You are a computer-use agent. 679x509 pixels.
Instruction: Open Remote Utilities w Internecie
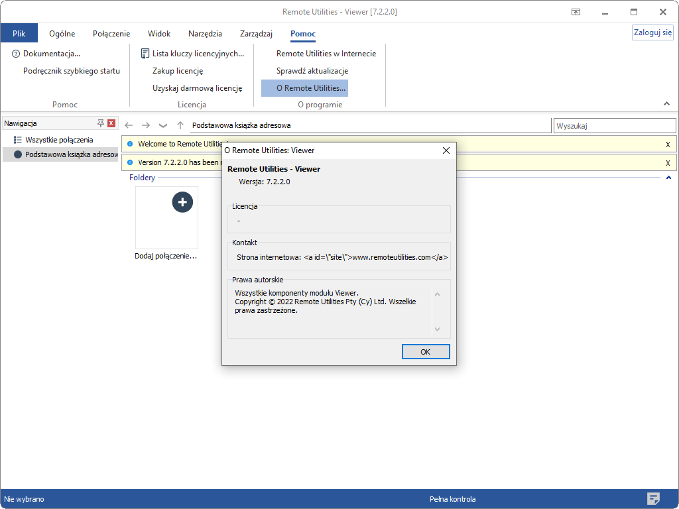(326, 54)
